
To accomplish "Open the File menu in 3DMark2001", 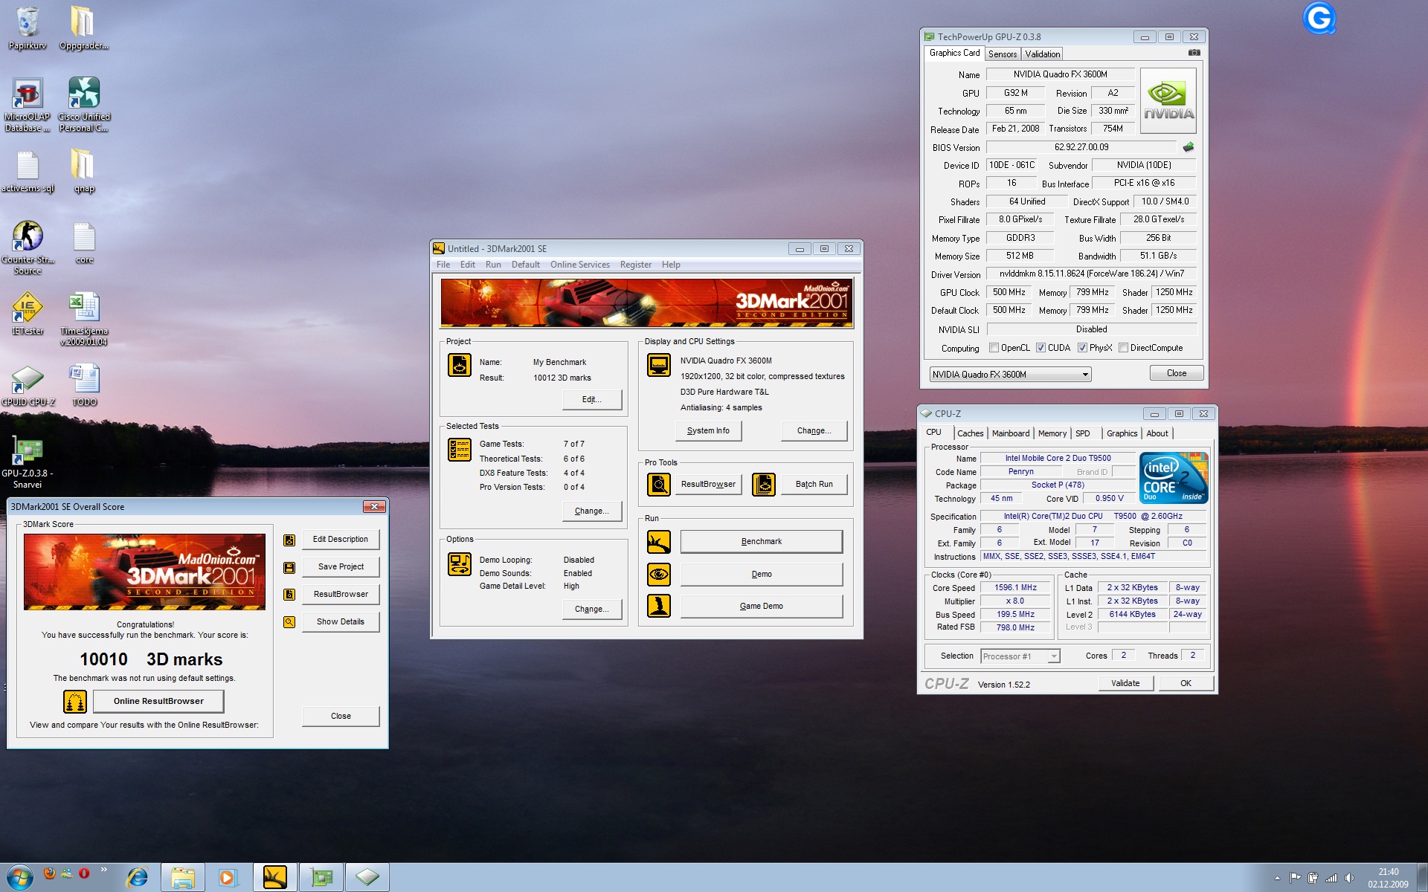I will tap(443, 265).
